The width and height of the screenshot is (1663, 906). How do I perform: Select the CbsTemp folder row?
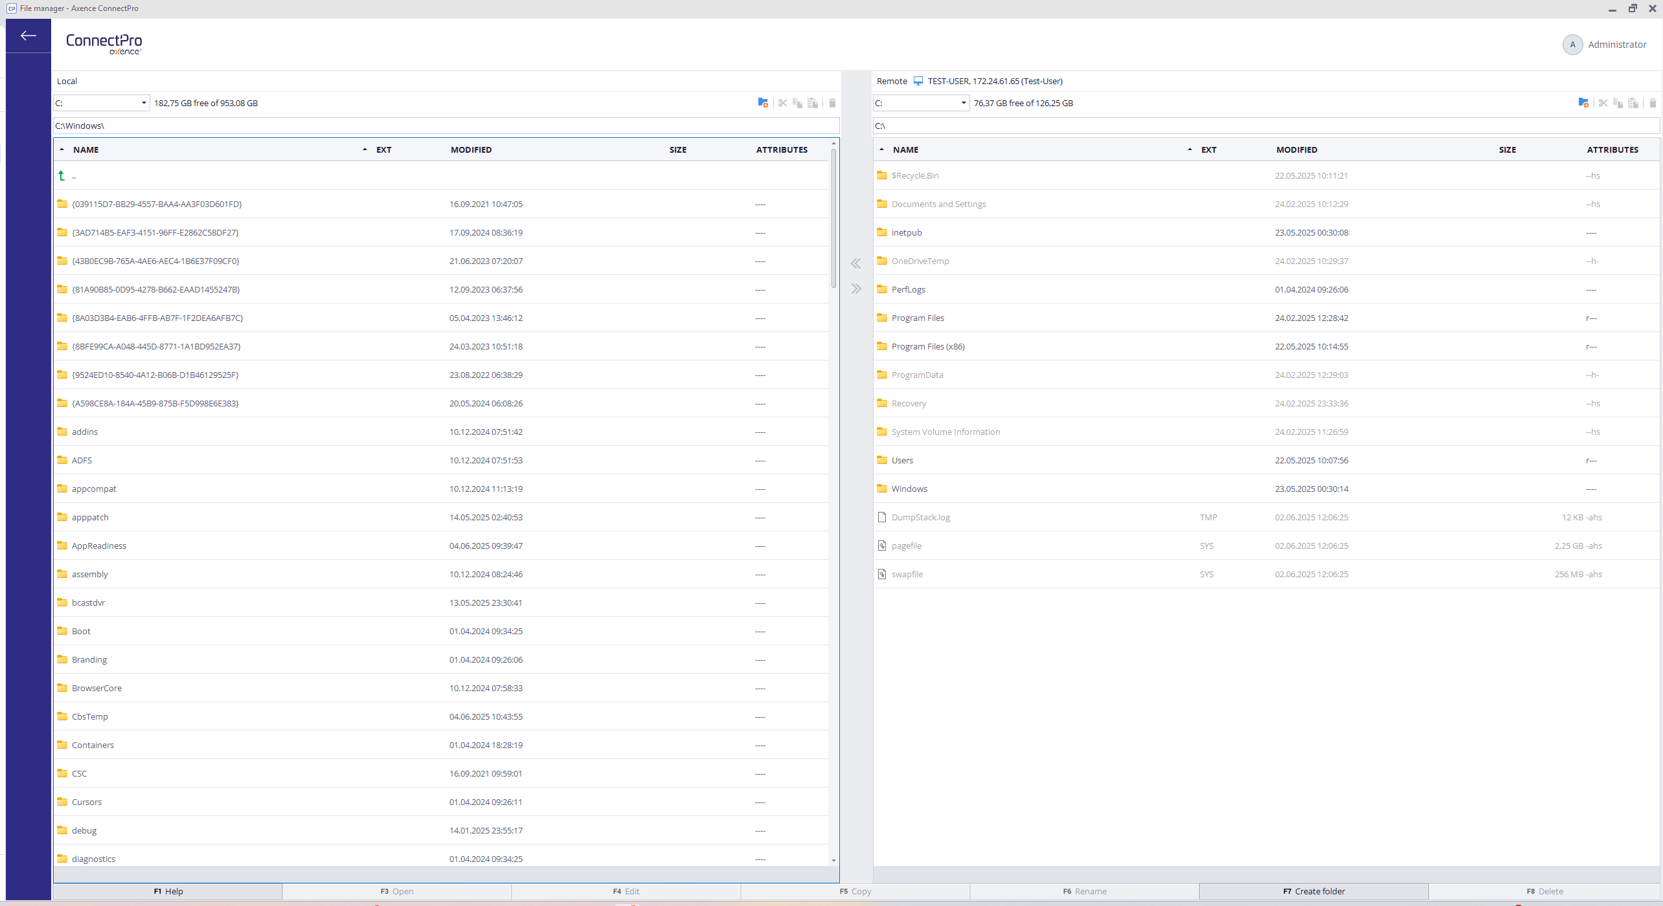[x=441, y=716]
